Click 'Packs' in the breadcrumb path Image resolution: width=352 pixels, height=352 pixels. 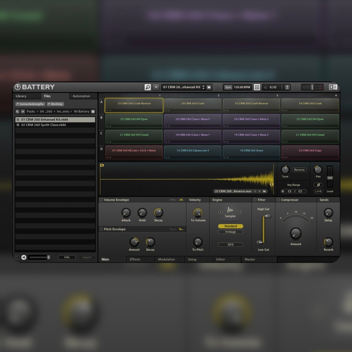pyautogui.click(x=31, y=111)
